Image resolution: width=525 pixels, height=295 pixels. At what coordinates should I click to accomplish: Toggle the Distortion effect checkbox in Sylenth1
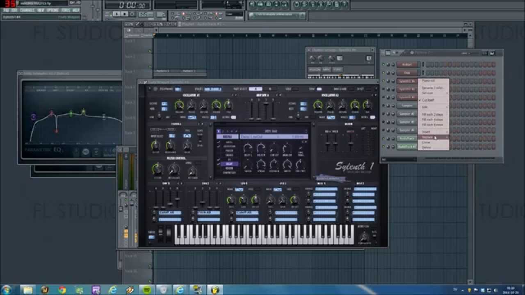tap(218, 146)
